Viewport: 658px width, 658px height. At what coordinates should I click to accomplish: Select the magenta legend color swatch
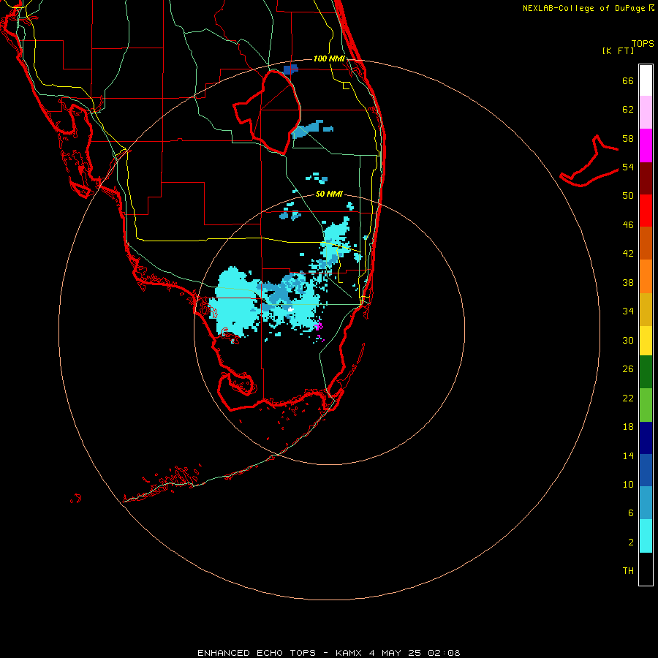click(x=646, y=145)
